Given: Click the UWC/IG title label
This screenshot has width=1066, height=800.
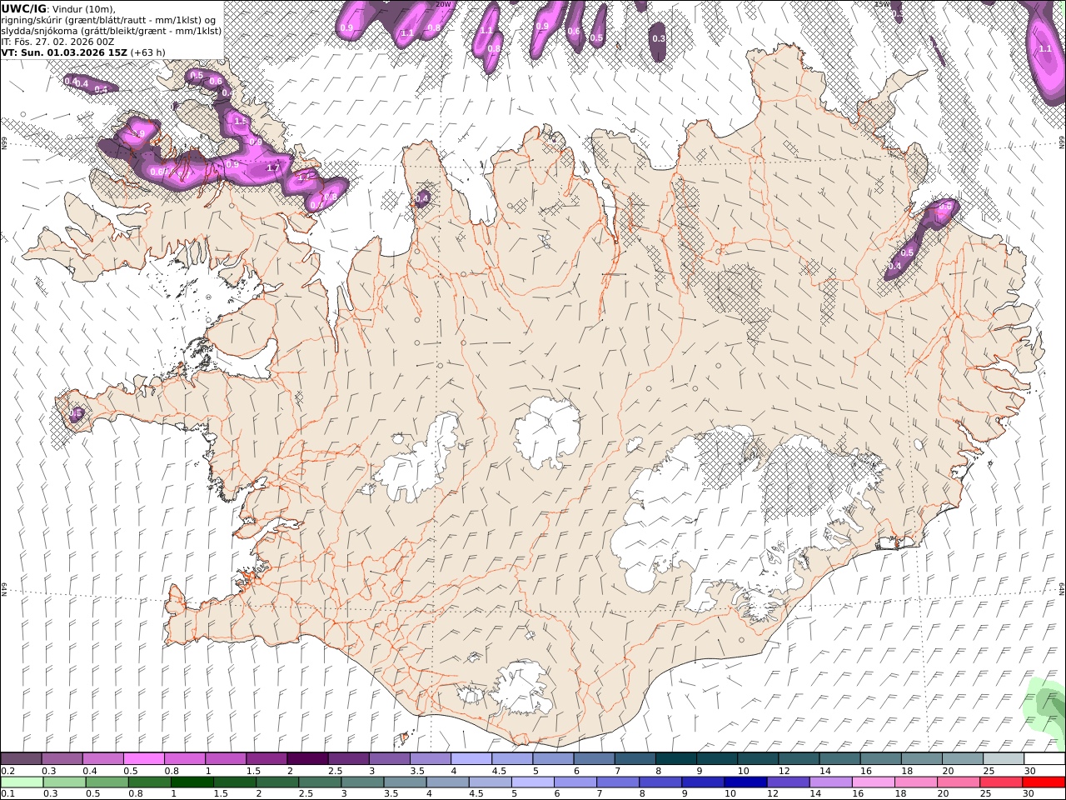Looking at the screenshot, I should pyautogui.click(x=24, y=8).
